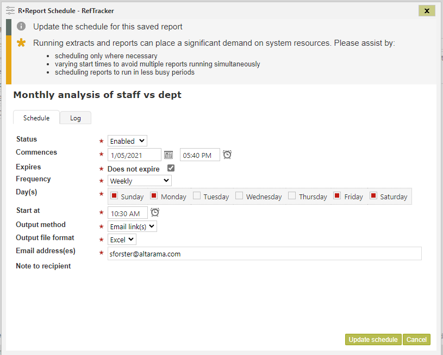
Task: Uncheck the Sunday day checkbox
Action: [114, 195]
